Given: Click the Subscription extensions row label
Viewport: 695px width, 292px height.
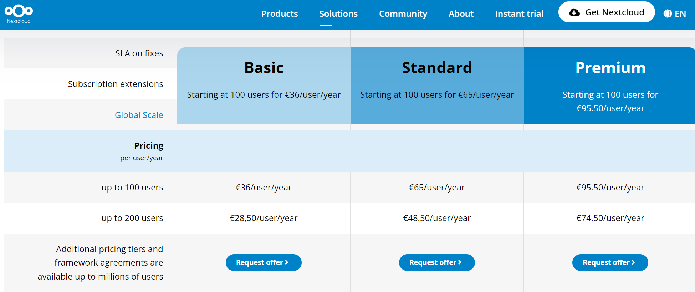Looking at the screenshot, I should (x=116, y=84).
